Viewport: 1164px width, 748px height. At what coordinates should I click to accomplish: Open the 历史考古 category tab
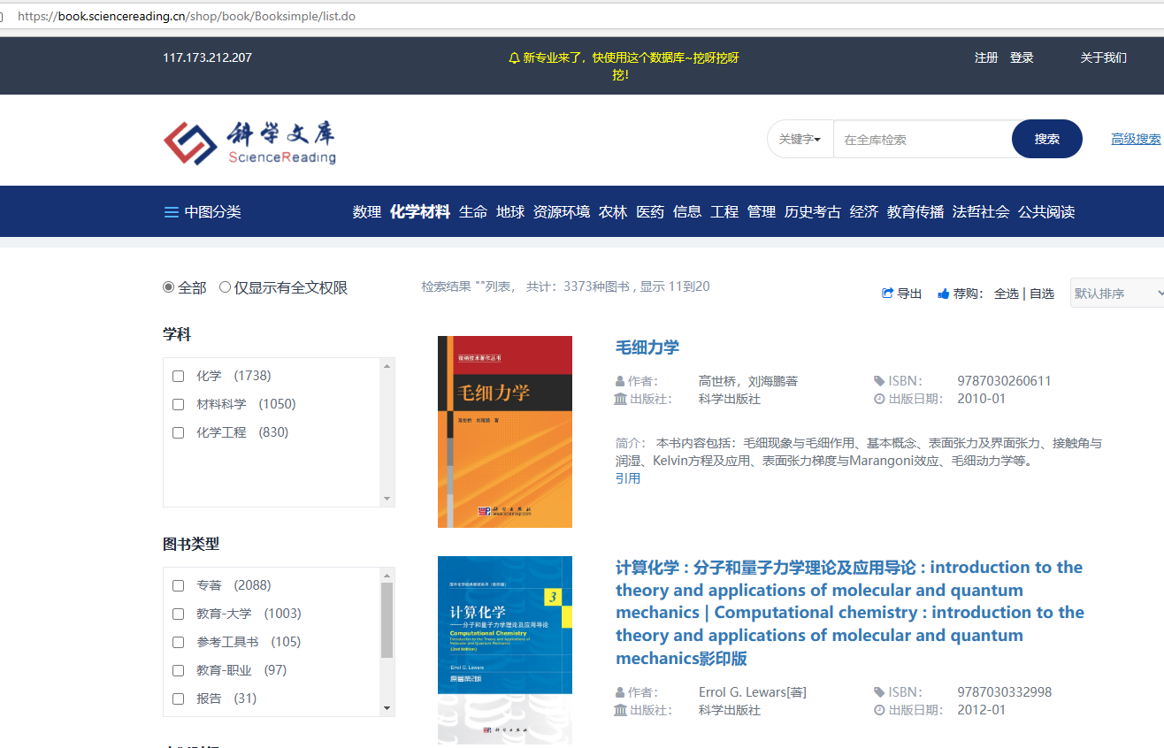click(x=813, y=212)
